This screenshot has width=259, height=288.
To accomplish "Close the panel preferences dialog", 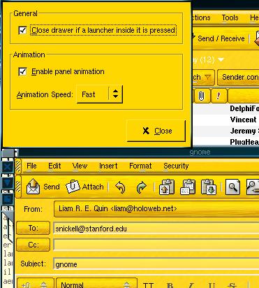I will pos(156,131).
